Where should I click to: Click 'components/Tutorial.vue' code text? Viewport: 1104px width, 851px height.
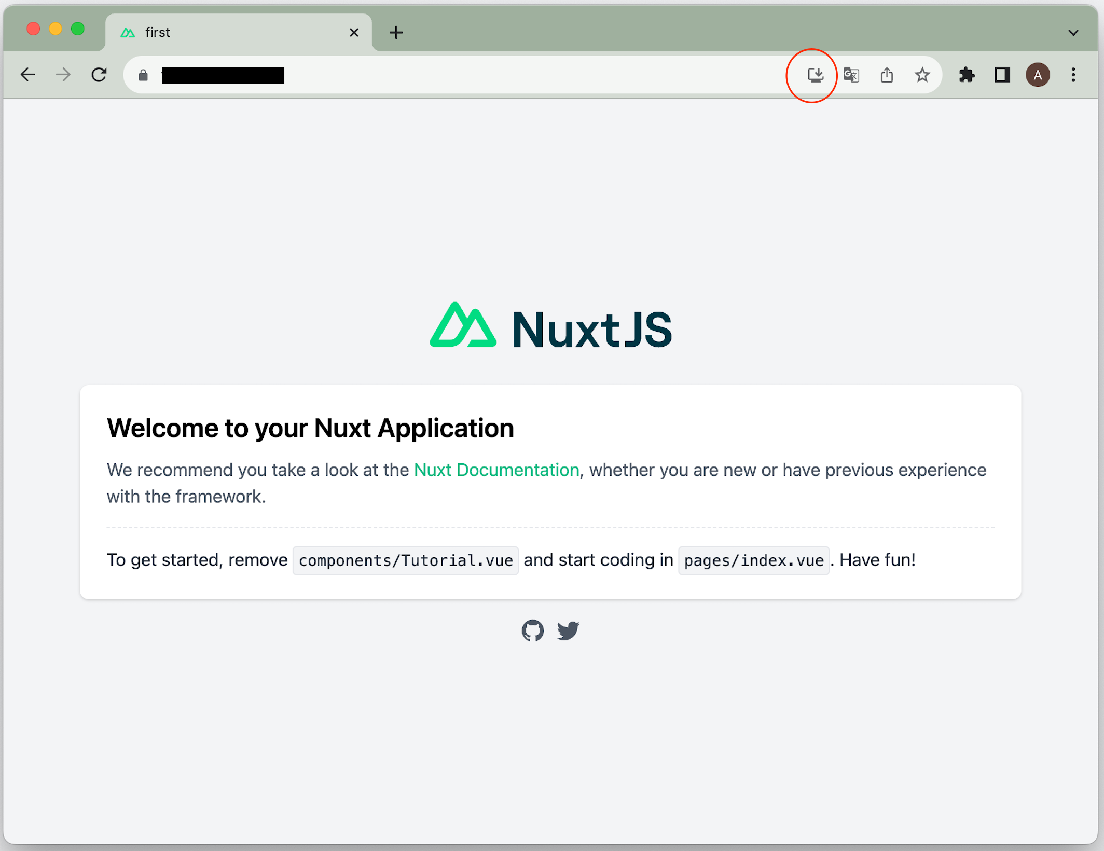pos(406,561)
